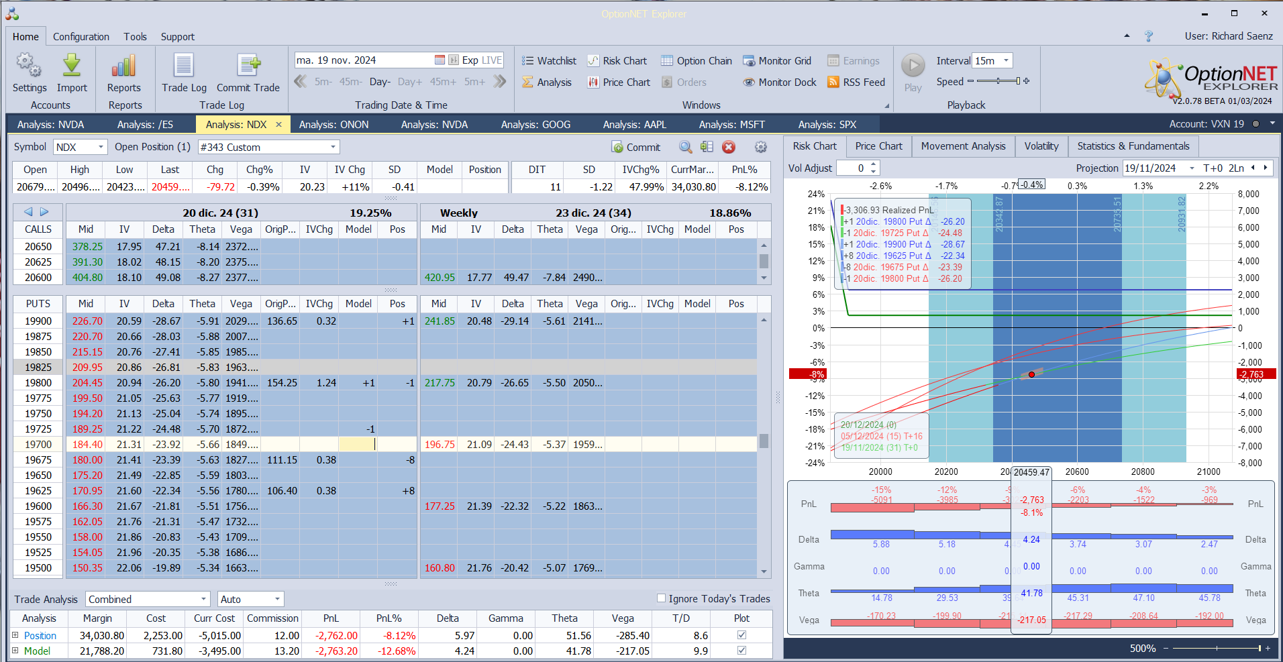This screenshot has width=1283, height=662.
Task: Step back with double left chevron
Action: [301, 81]
